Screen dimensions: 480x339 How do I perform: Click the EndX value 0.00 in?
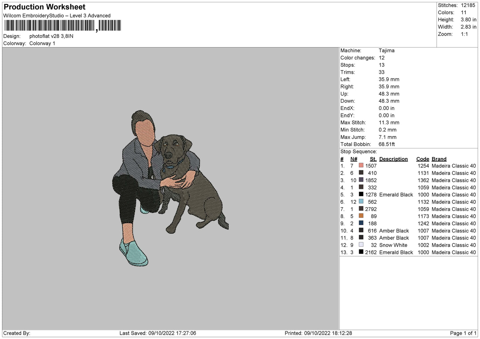click(387, 108)
